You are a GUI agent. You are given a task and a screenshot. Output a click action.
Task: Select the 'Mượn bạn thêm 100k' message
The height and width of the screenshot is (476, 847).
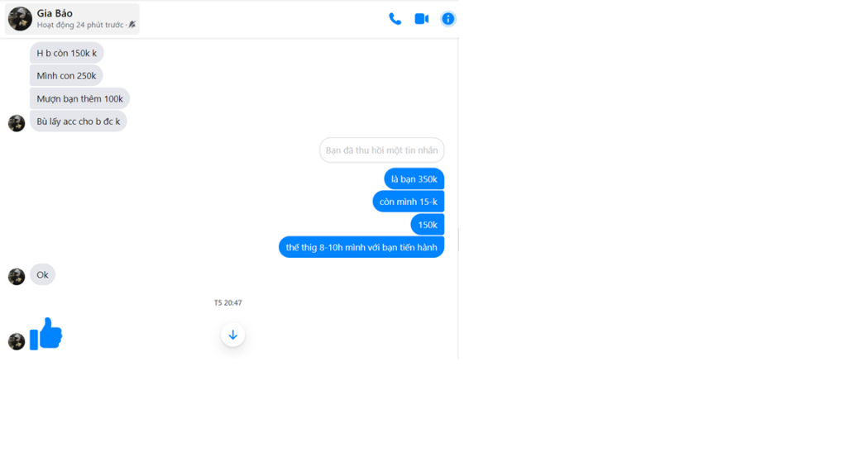point(80,99)
